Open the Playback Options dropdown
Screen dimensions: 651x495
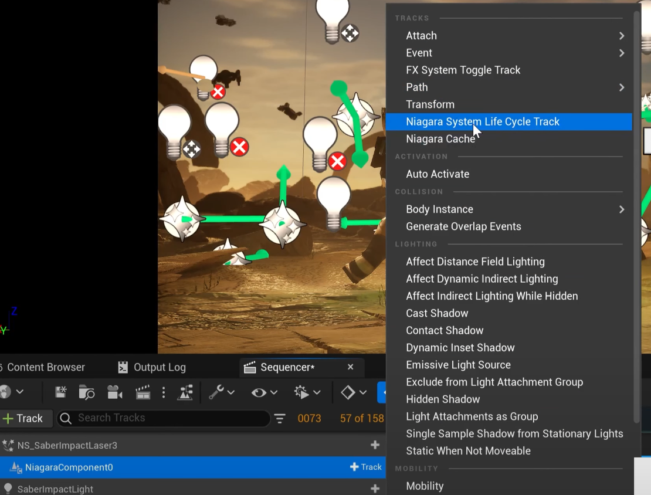coord(307,392)
